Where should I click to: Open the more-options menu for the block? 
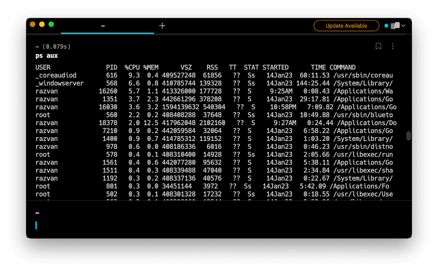coord(393,46)
